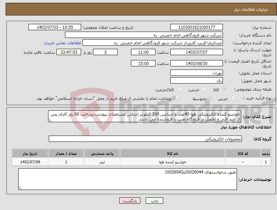The height and width of the screenshot is (210, 277).
Task: Click the نام کالا column header
Action: tap(172, 153)
